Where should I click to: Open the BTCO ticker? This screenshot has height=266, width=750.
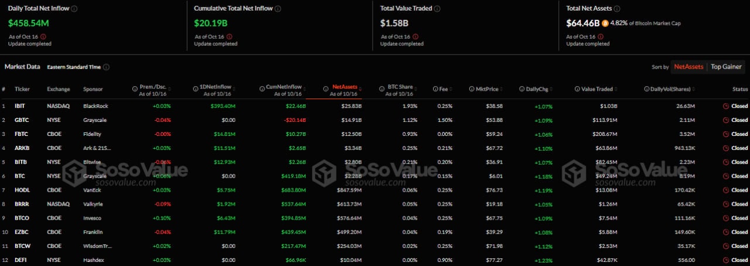pyautogui.click(x=22, y=217)
